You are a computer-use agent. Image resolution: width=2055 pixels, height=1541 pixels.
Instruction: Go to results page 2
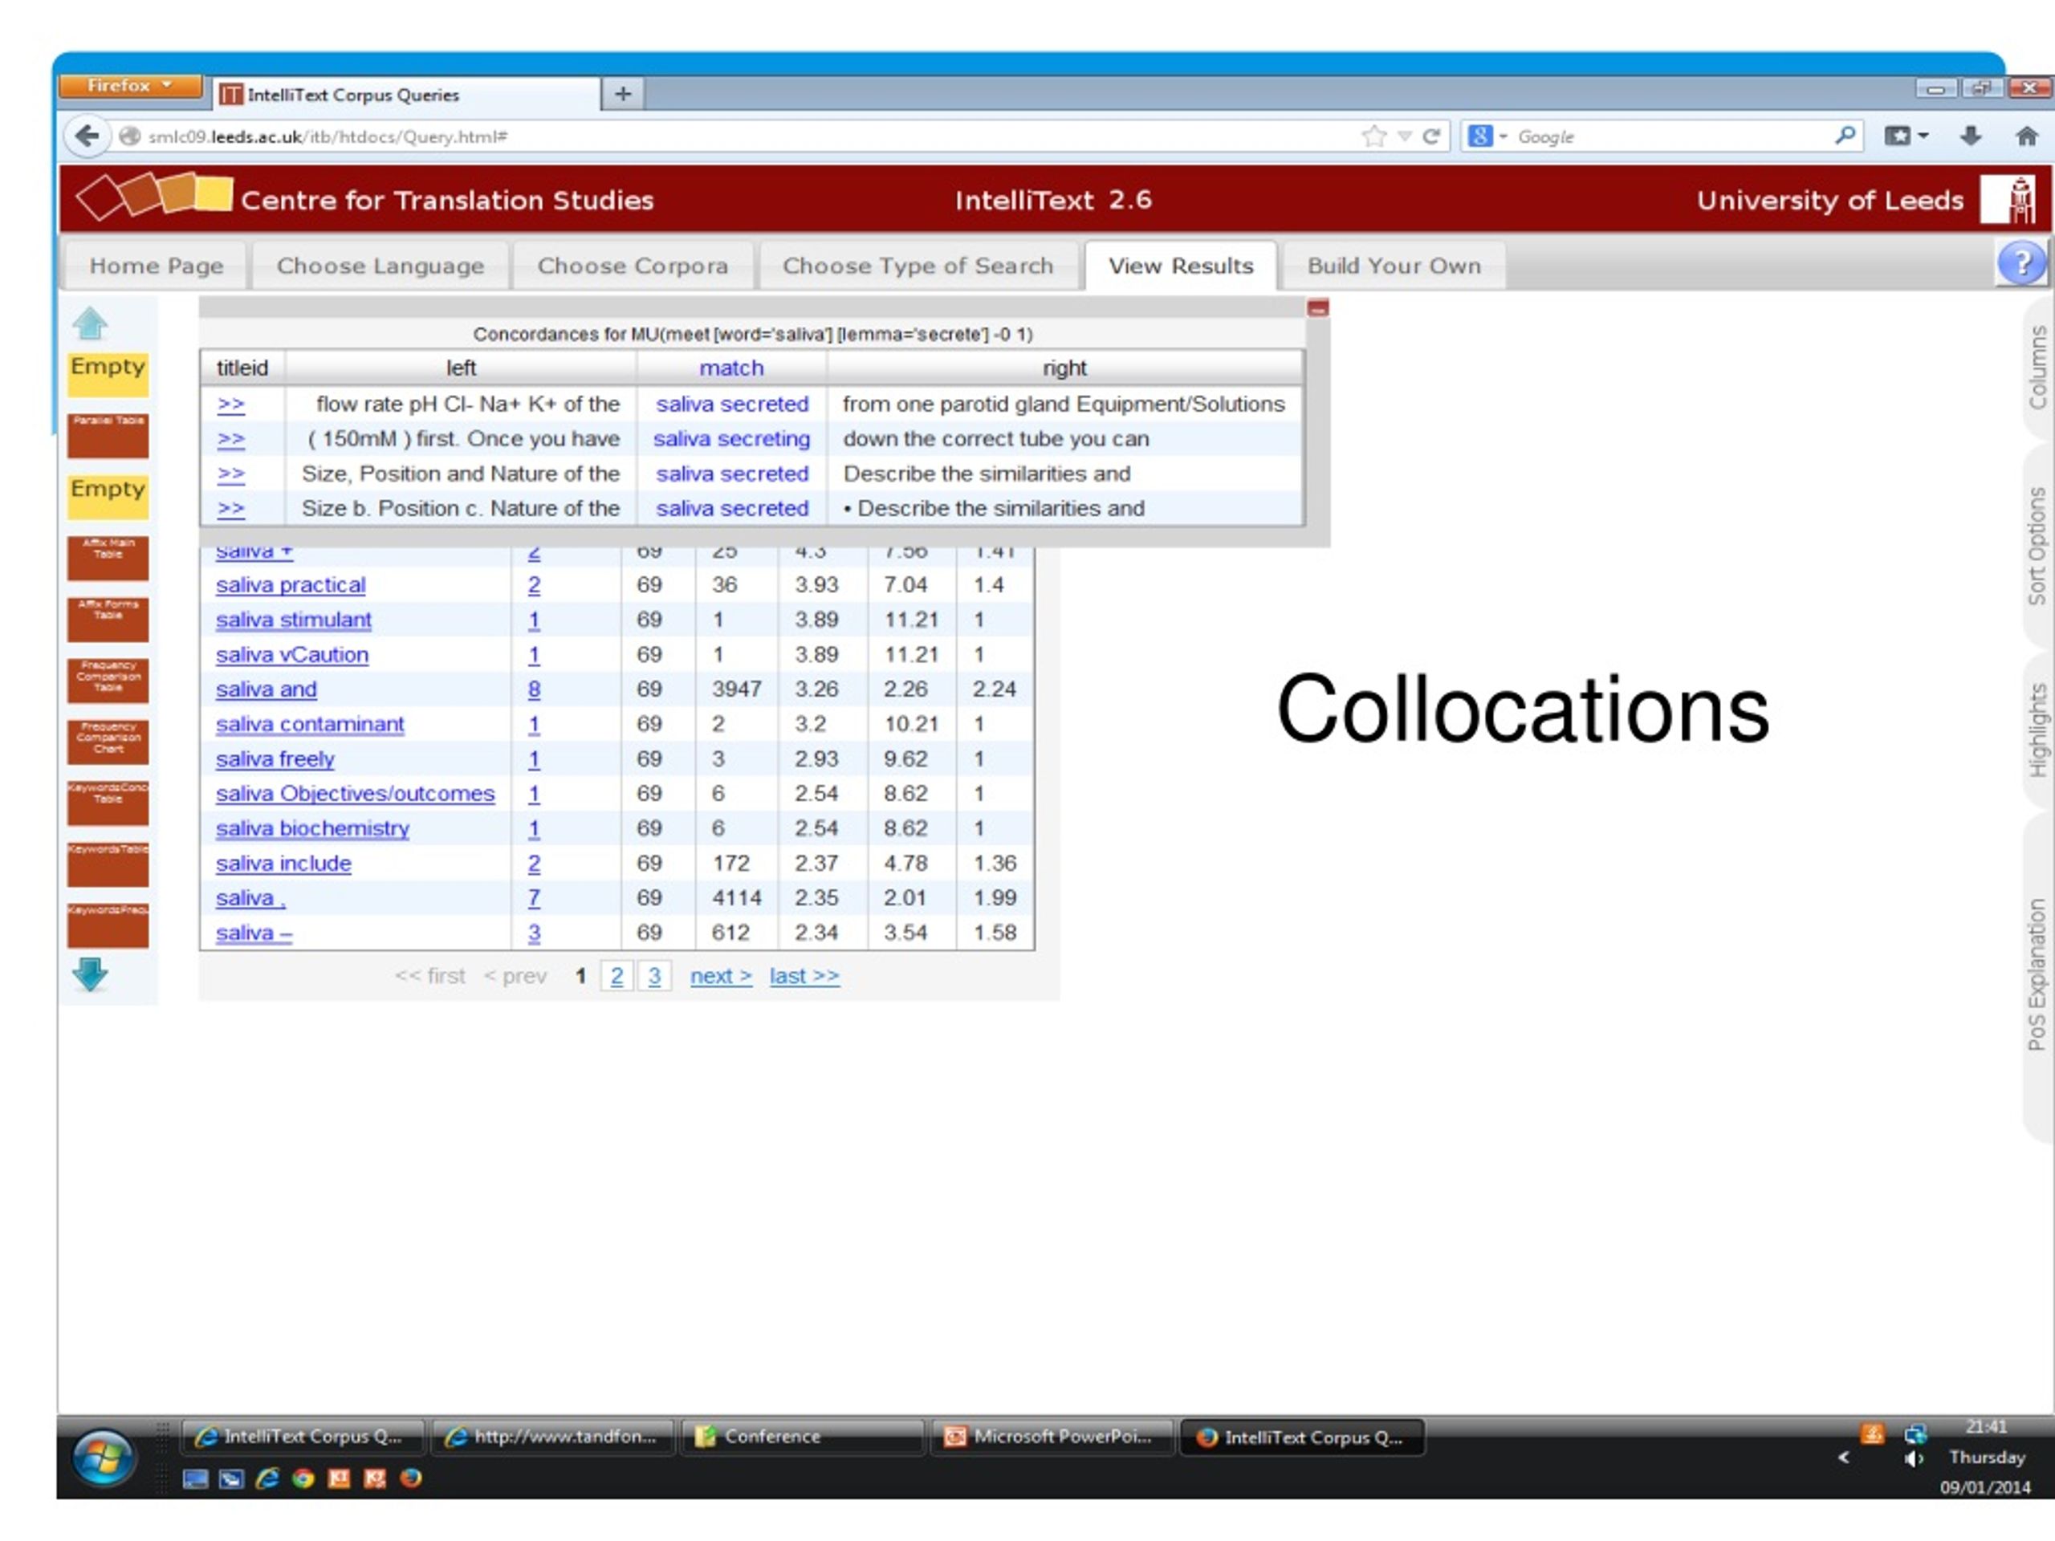click(616, 976)
